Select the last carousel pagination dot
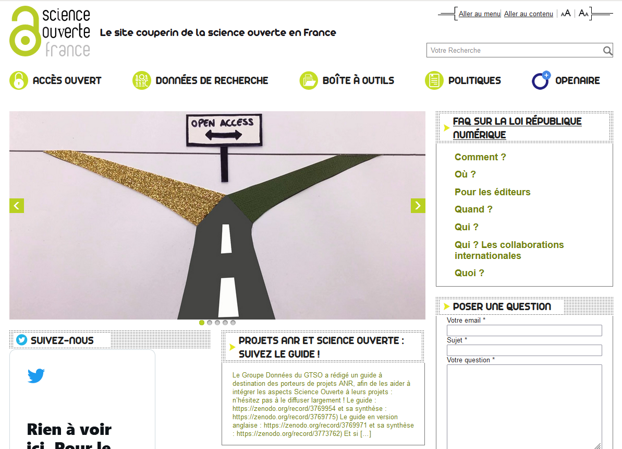Image resolution: width=622 pixels, height=449 pixels. [x=233, y=323]
